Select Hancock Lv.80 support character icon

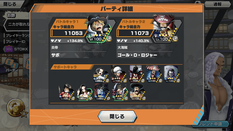pyautogui.click(x=84, y=92)
